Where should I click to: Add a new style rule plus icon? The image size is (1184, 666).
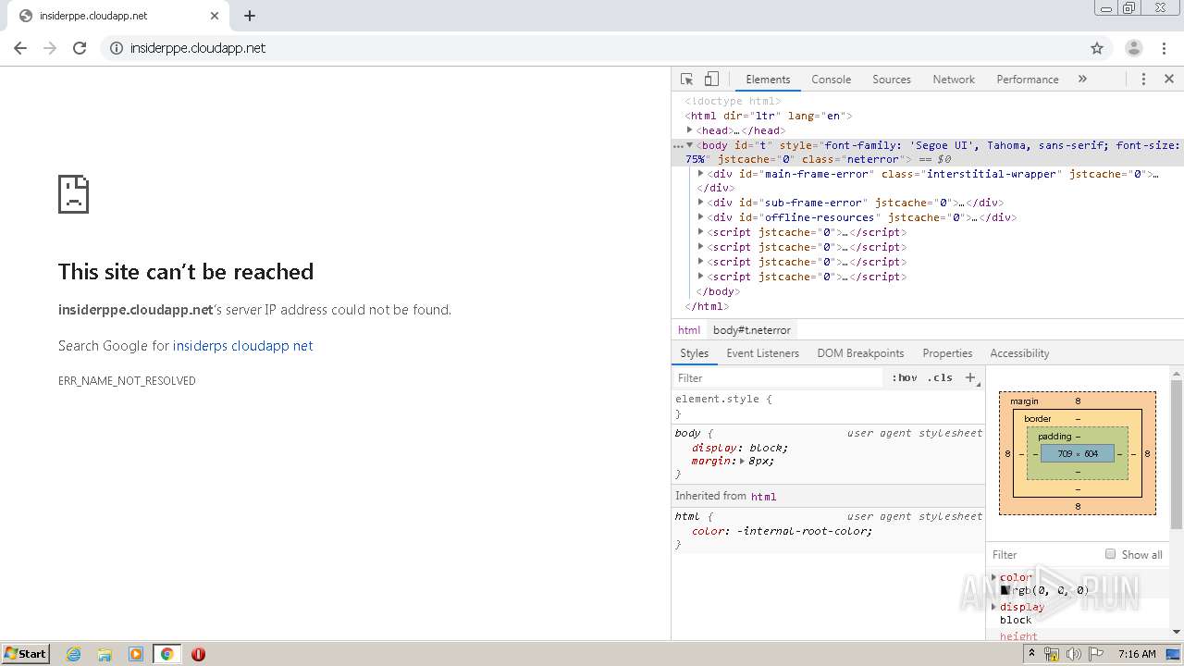click(970, 377)
